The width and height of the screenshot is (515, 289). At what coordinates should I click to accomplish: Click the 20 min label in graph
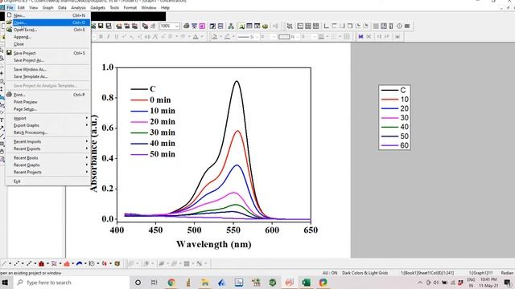(x=163, y=121)
